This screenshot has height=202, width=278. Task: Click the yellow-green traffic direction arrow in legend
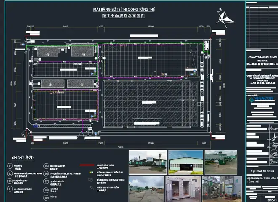(91, 172)
